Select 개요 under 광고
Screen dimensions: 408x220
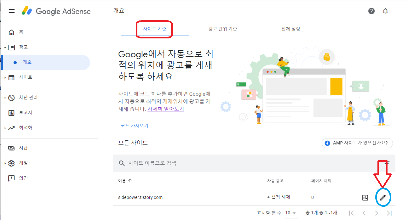[27, 62]
